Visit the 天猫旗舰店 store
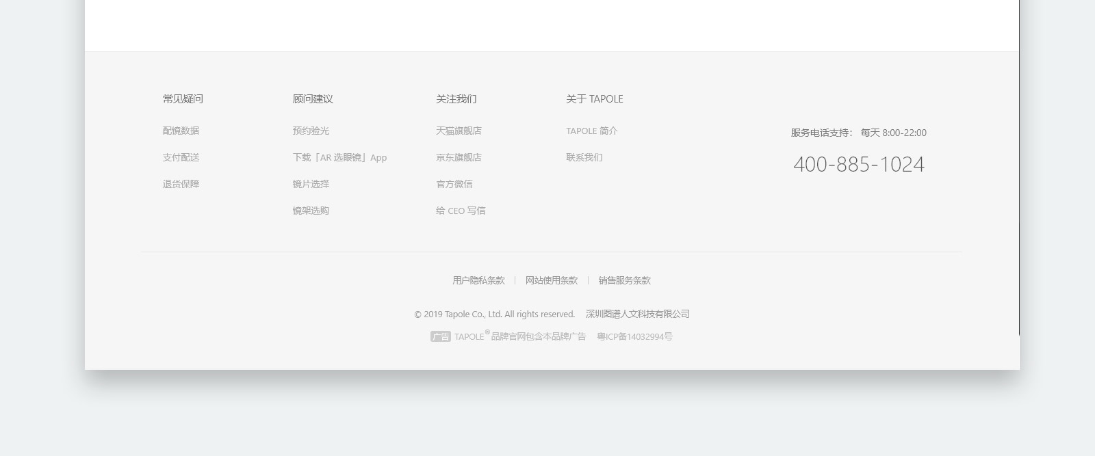Image resolution: width=1095 pixels, height=456 pixels. point(459,131)
